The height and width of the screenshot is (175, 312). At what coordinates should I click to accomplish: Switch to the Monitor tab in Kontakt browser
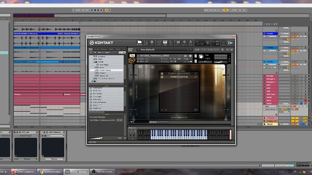111,49
